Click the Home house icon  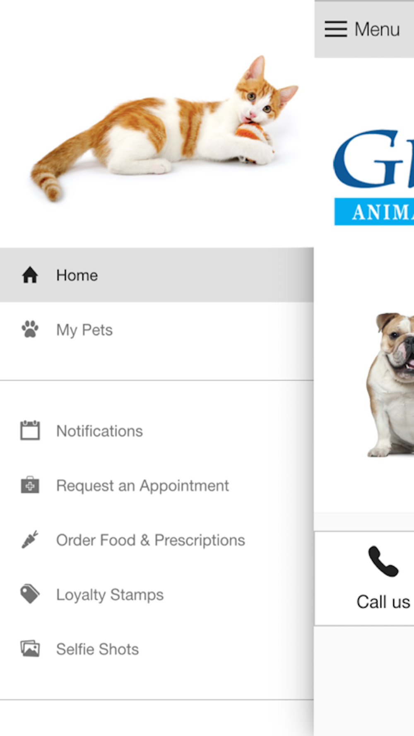[30, 275]
